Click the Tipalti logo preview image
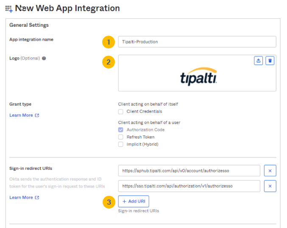This screenshot has height=228, width=287. click(198, 76)
